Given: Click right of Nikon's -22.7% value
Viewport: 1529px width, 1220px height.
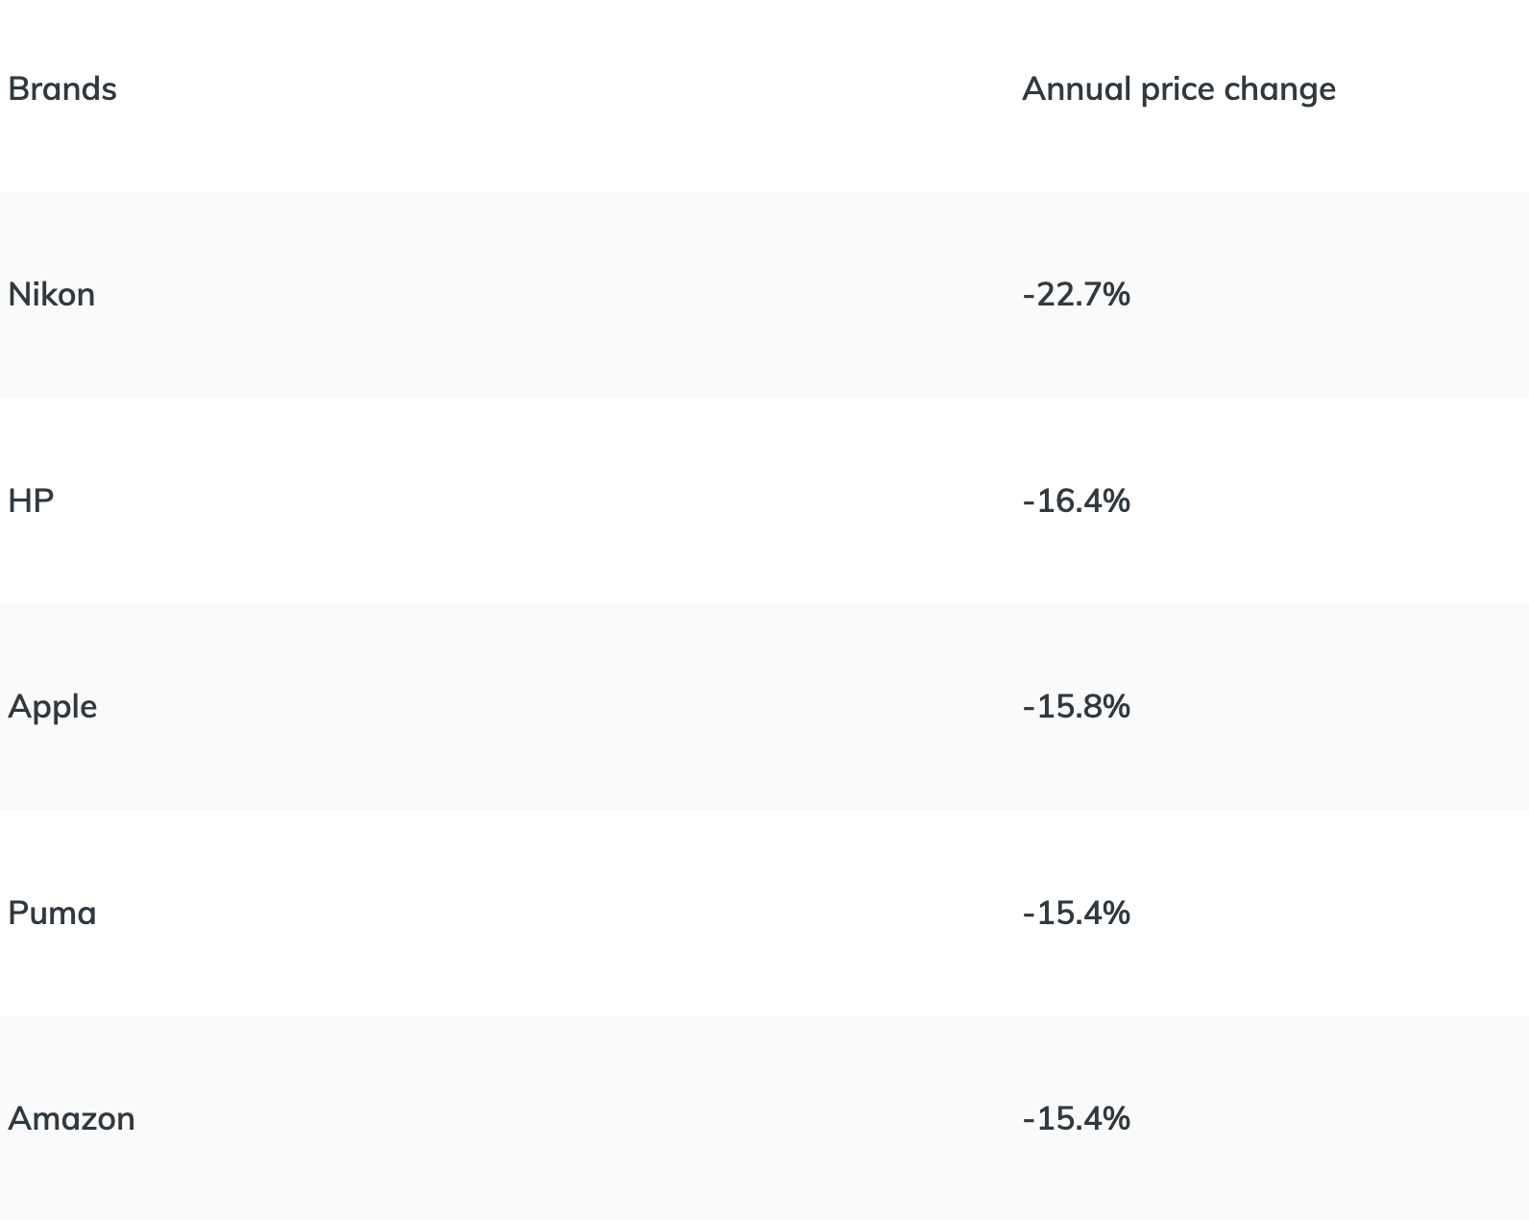Looking at the screenshot, I should pyautogui.click(x=1345, y=294).
